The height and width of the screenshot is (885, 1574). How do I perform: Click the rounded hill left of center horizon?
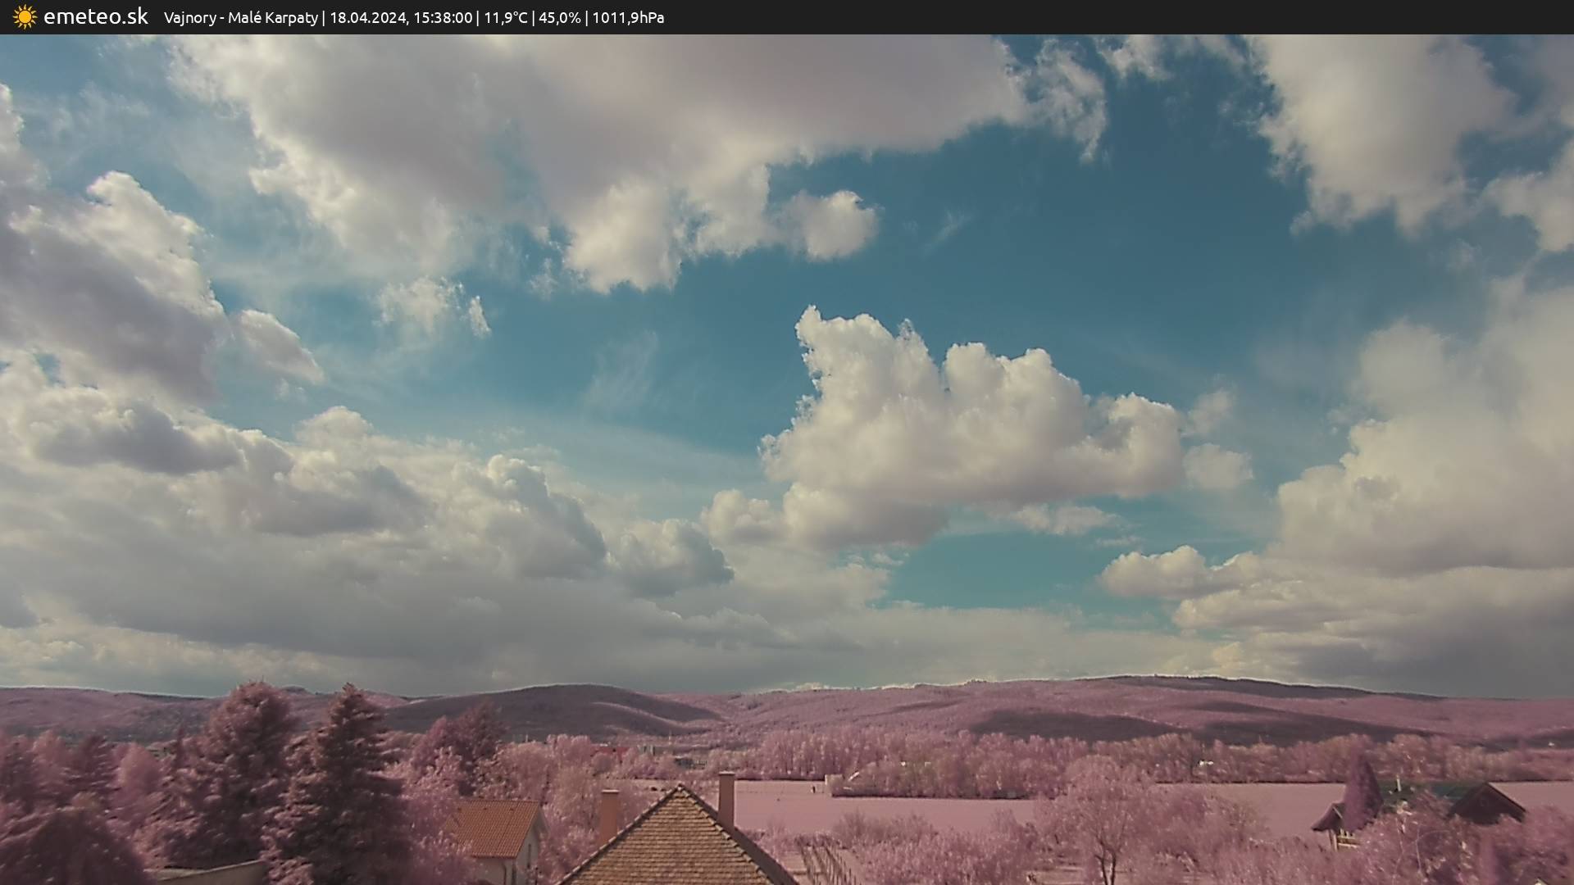click(x=566, y=705)
